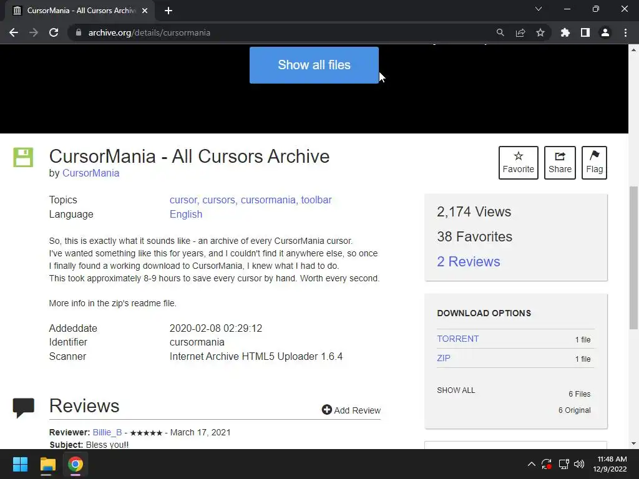The image size is (639, 479).
Task: Go back to the previous page
Action: coord(14,32)
